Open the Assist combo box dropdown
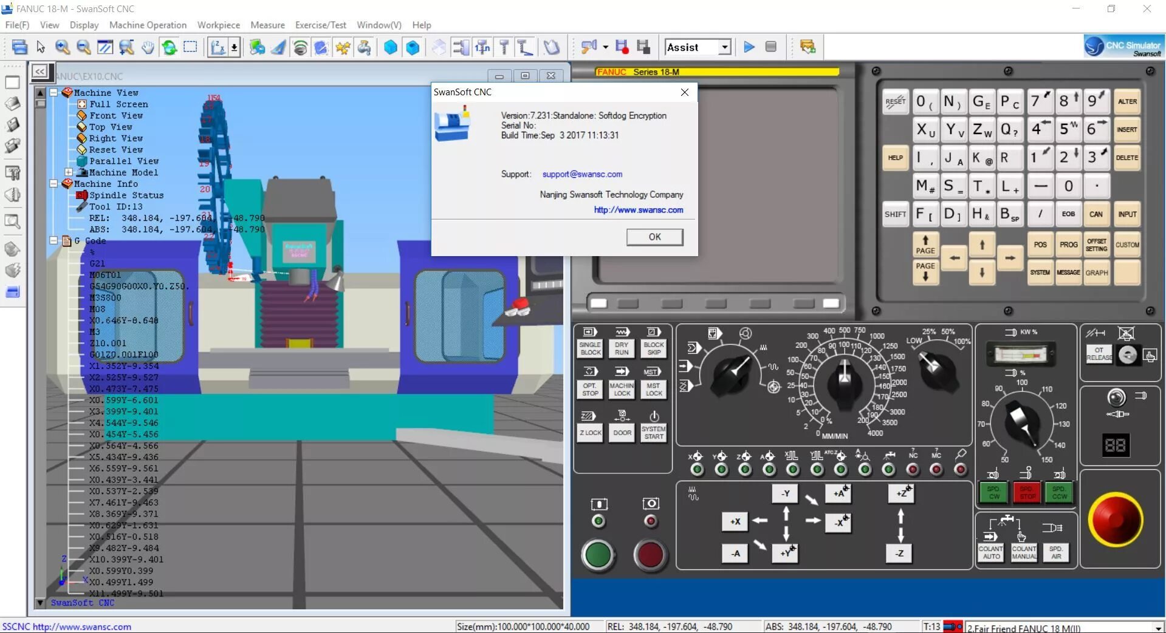 click(x=724, y=47)
